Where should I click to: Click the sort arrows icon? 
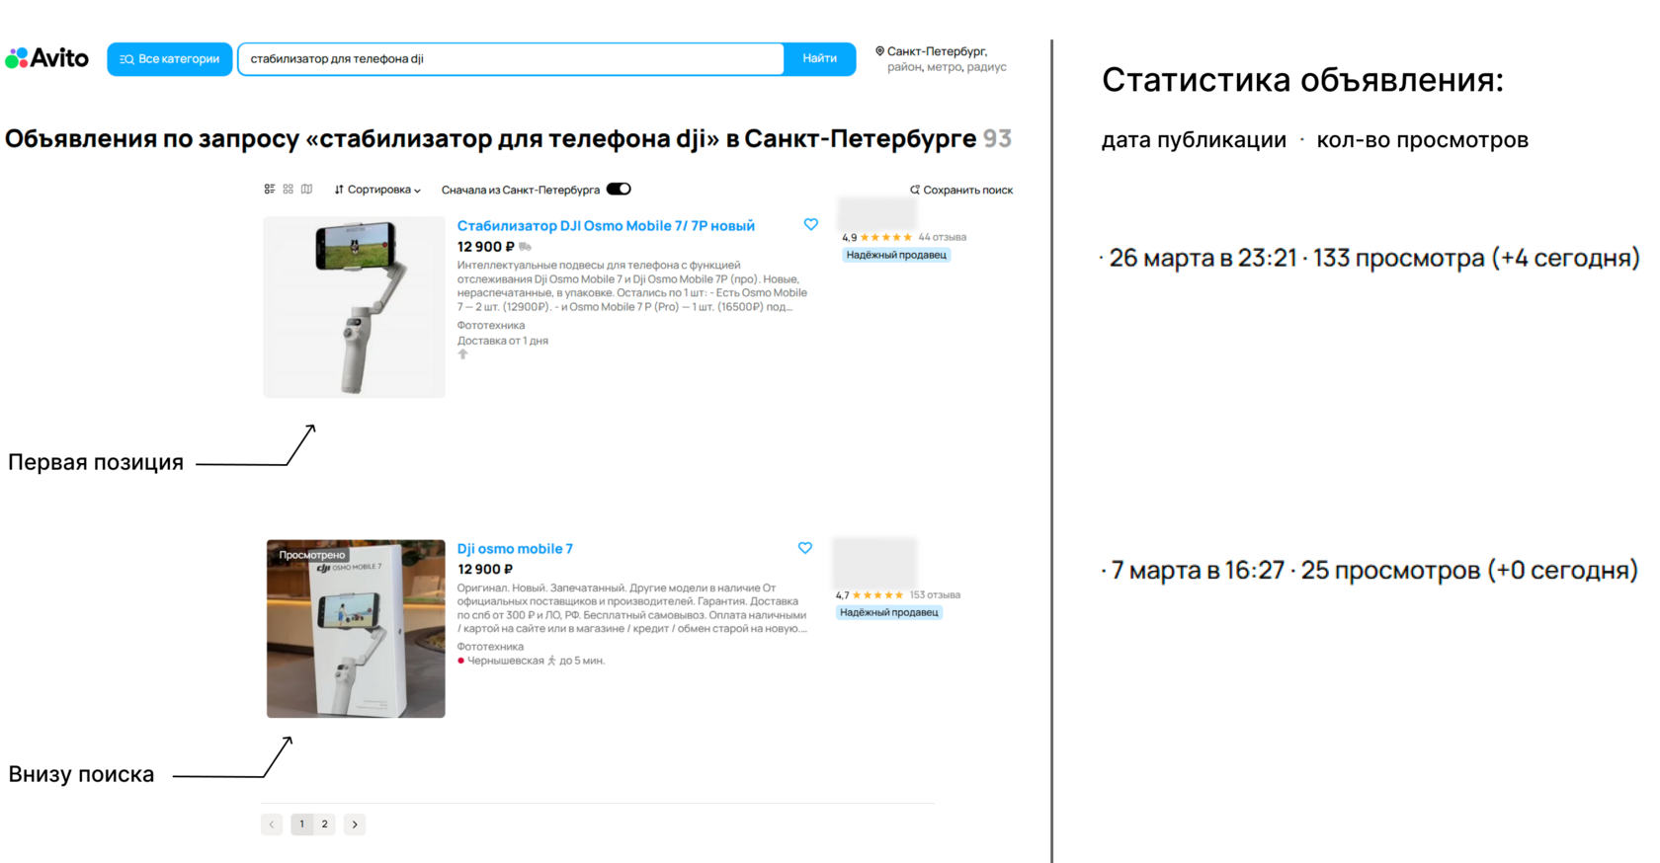point(339,190)
